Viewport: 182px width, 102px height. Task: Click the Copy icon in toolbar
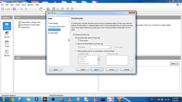point(21,9)
